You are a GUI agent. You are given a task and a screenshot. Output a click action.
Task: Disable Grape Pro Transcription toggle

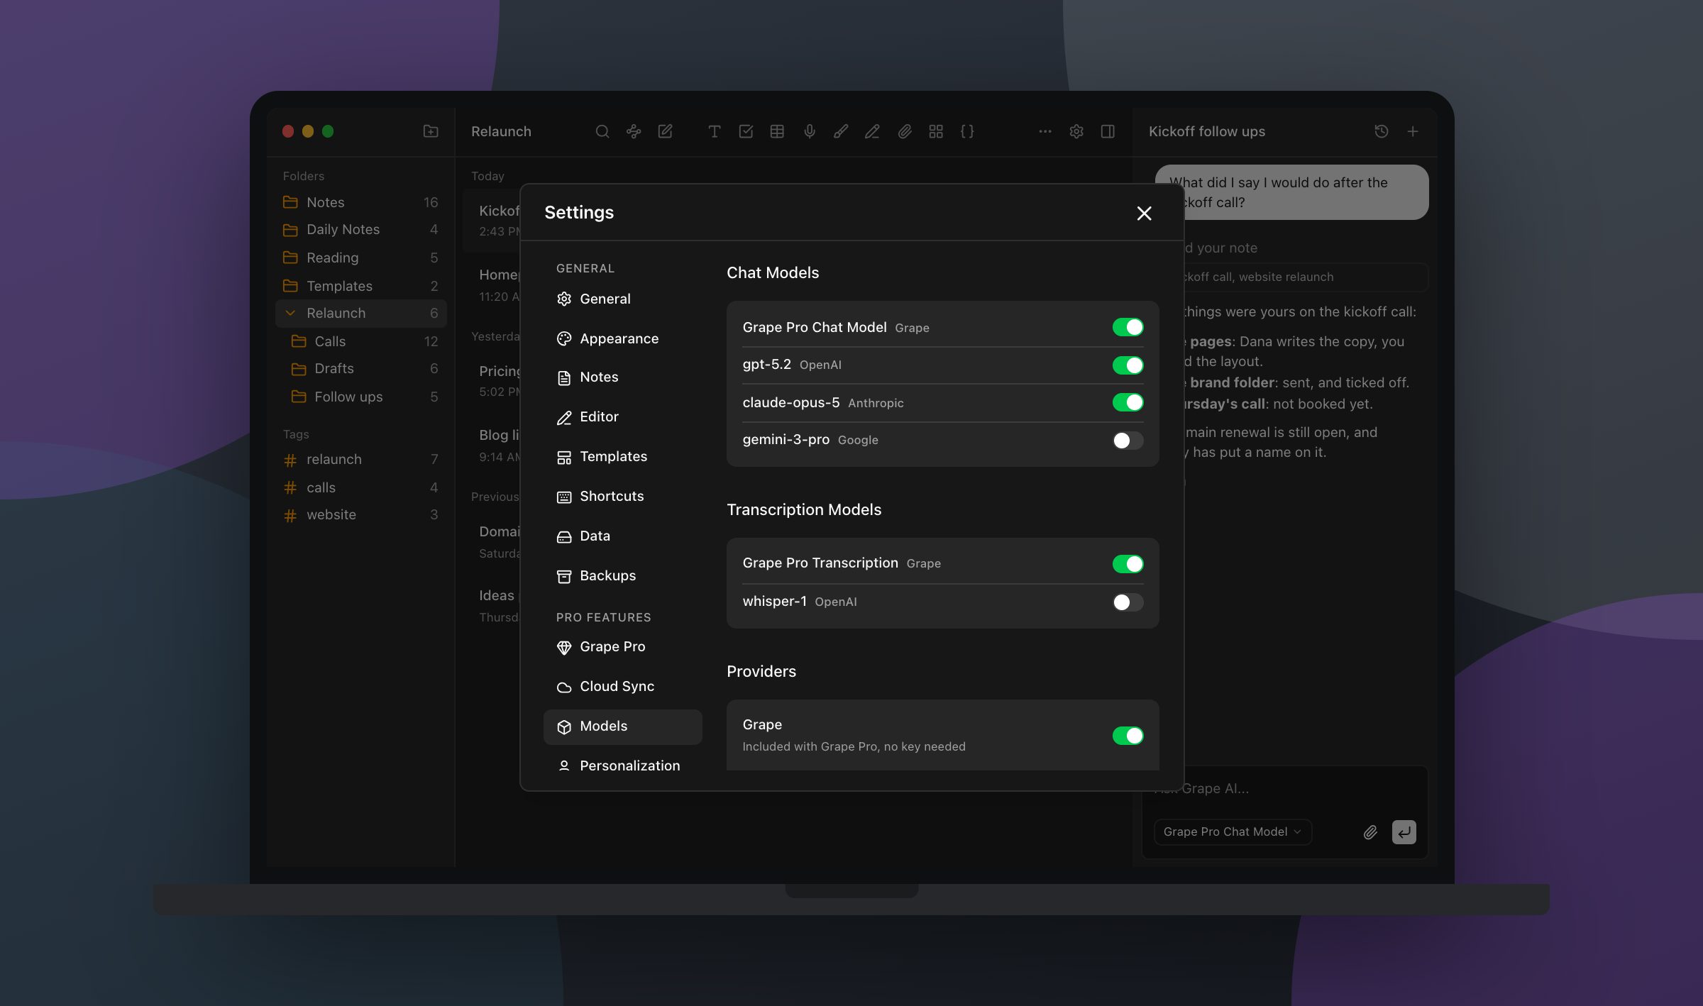1128,564
